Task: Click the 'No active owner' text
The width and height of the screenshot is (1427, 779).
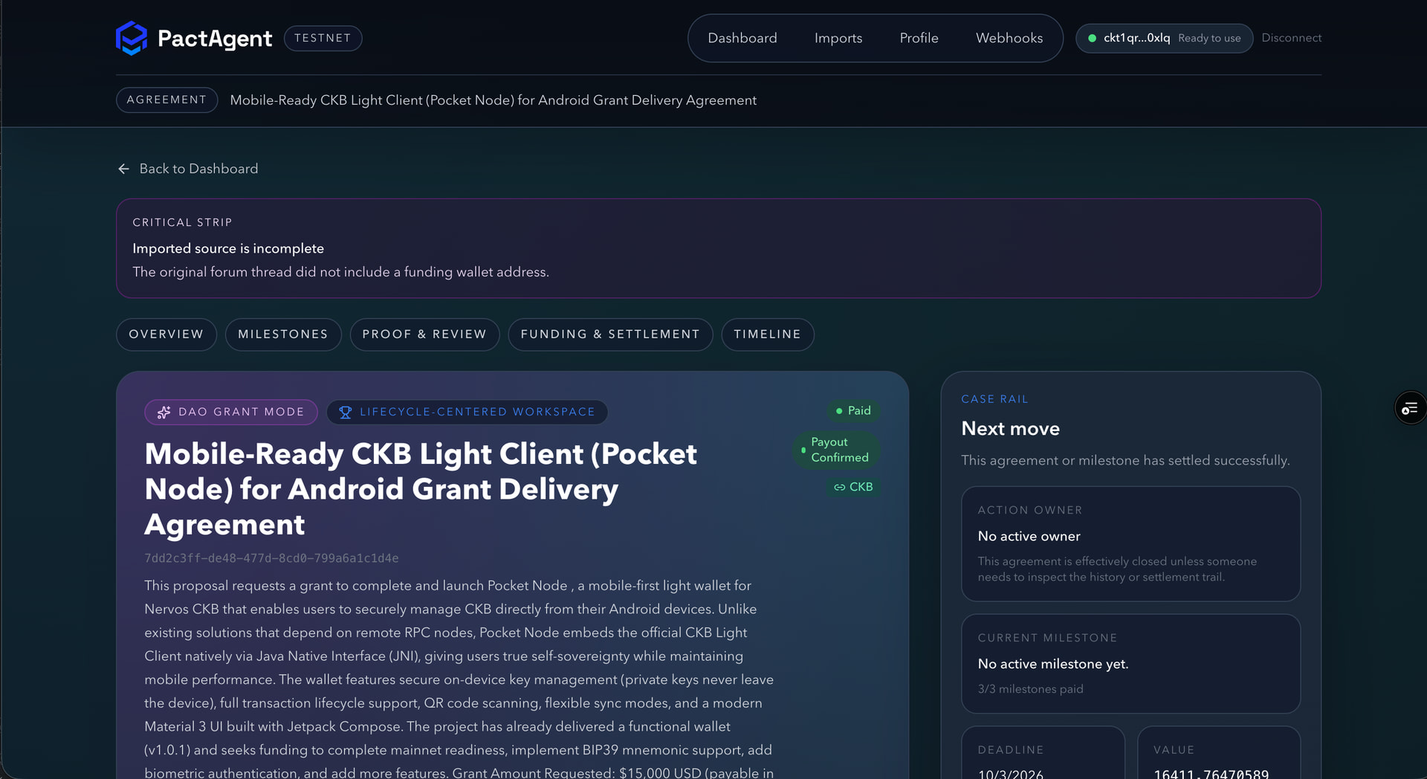Action: (x=1029, y=536)
